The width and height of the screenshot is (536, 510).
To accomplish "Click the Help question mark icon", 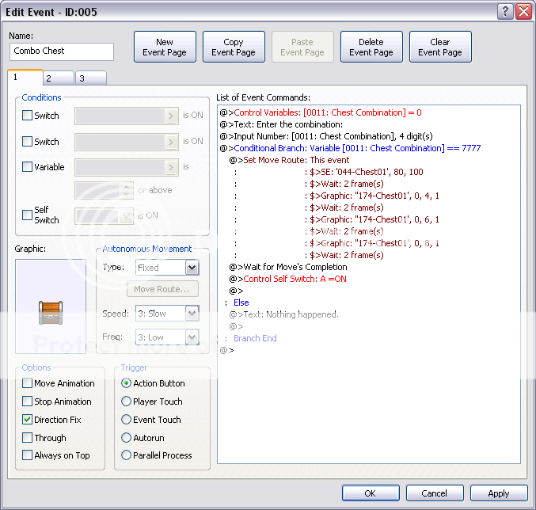I will (505, 12).
